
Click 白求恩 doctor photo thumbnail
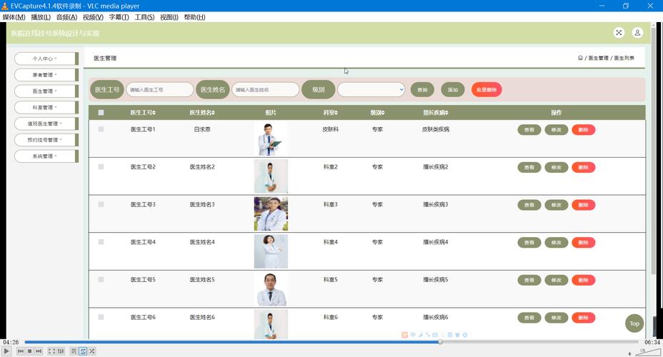[x=271, y=139]
